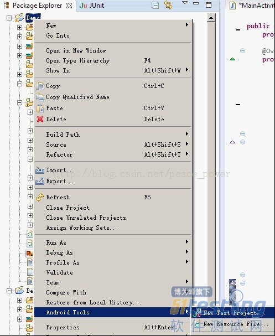Open the New submenu
This screenshot has height=336, width=275.
pyautogui.click(x=113, y=25)
